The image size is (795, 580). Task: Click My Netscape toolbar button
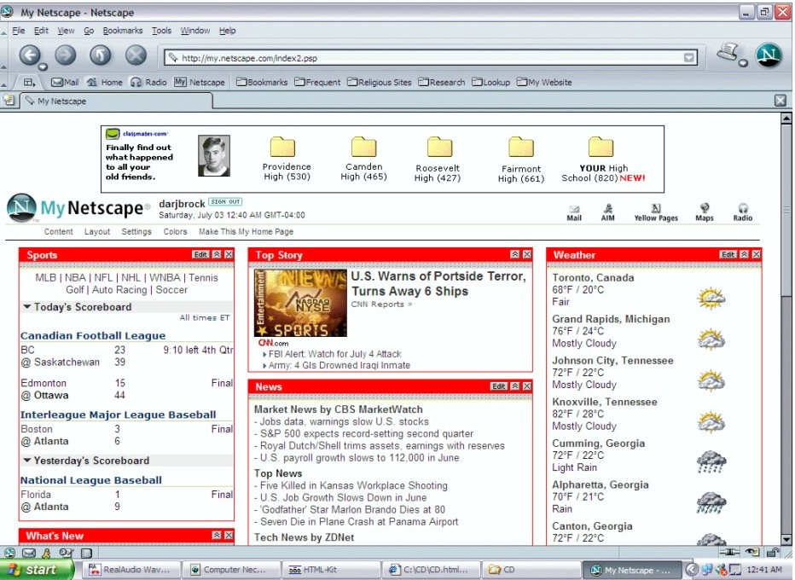point(200,82)
